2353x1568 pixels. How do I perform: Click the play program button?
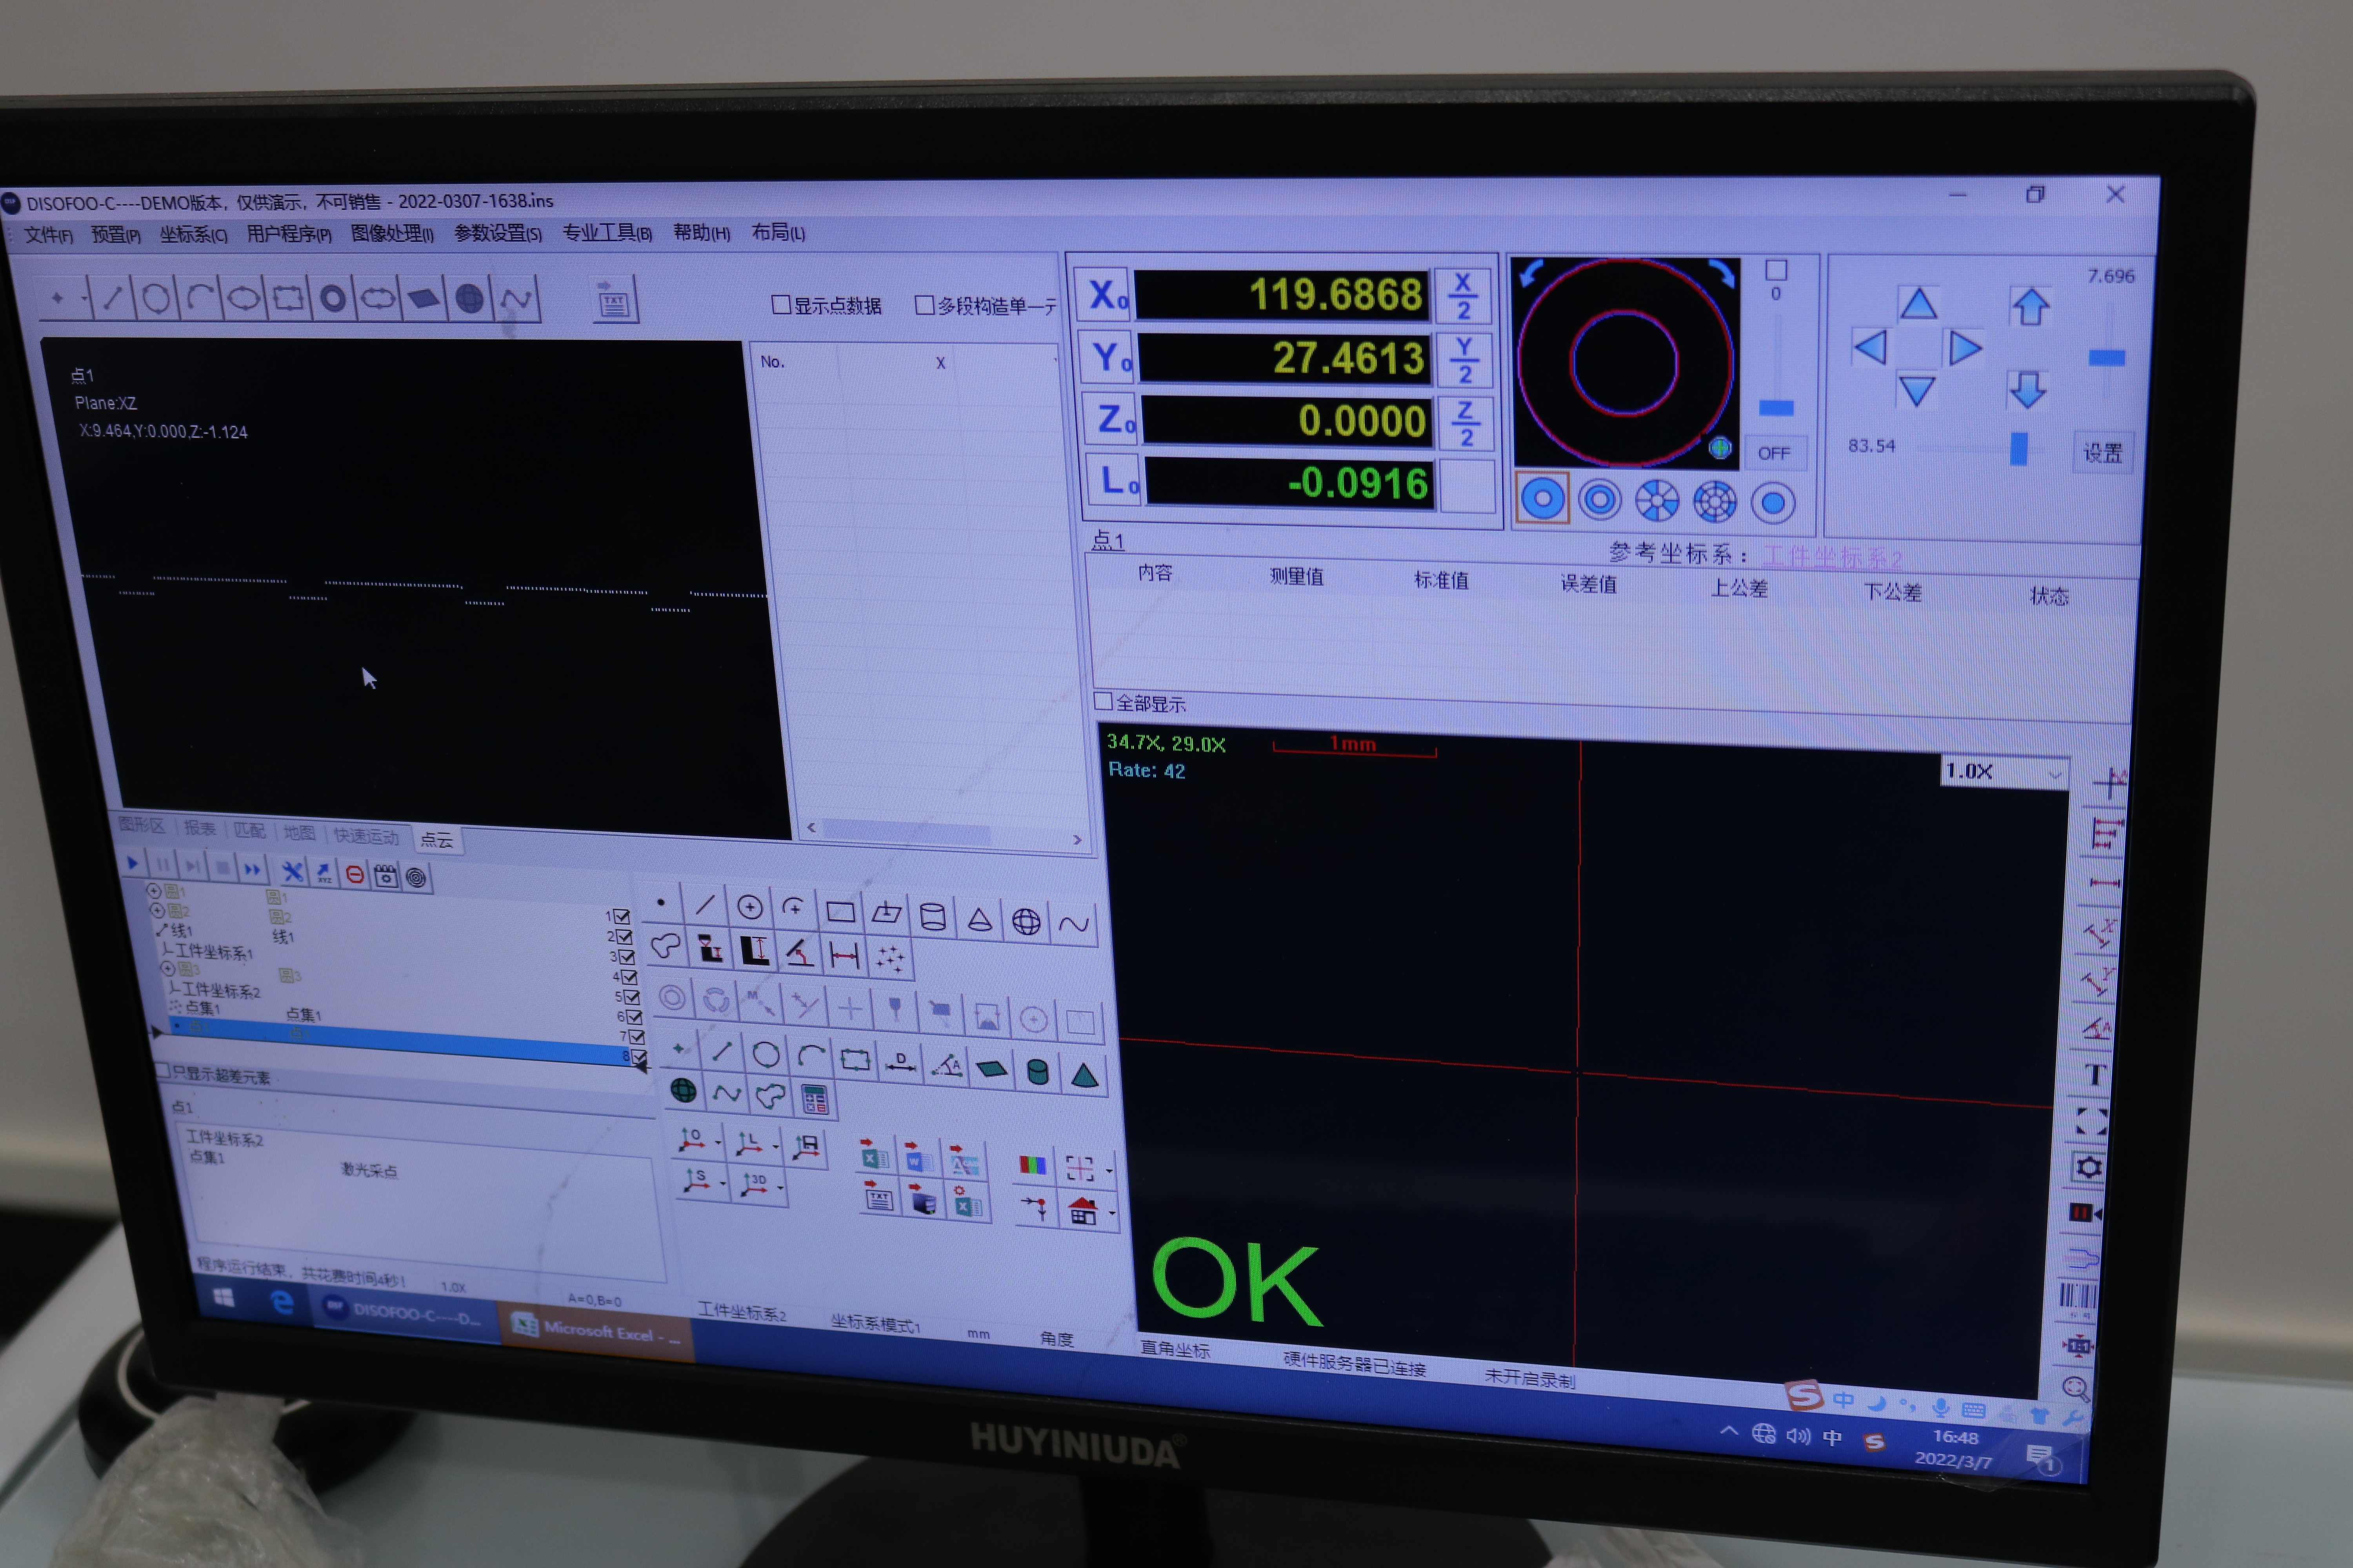coord(132,863)
